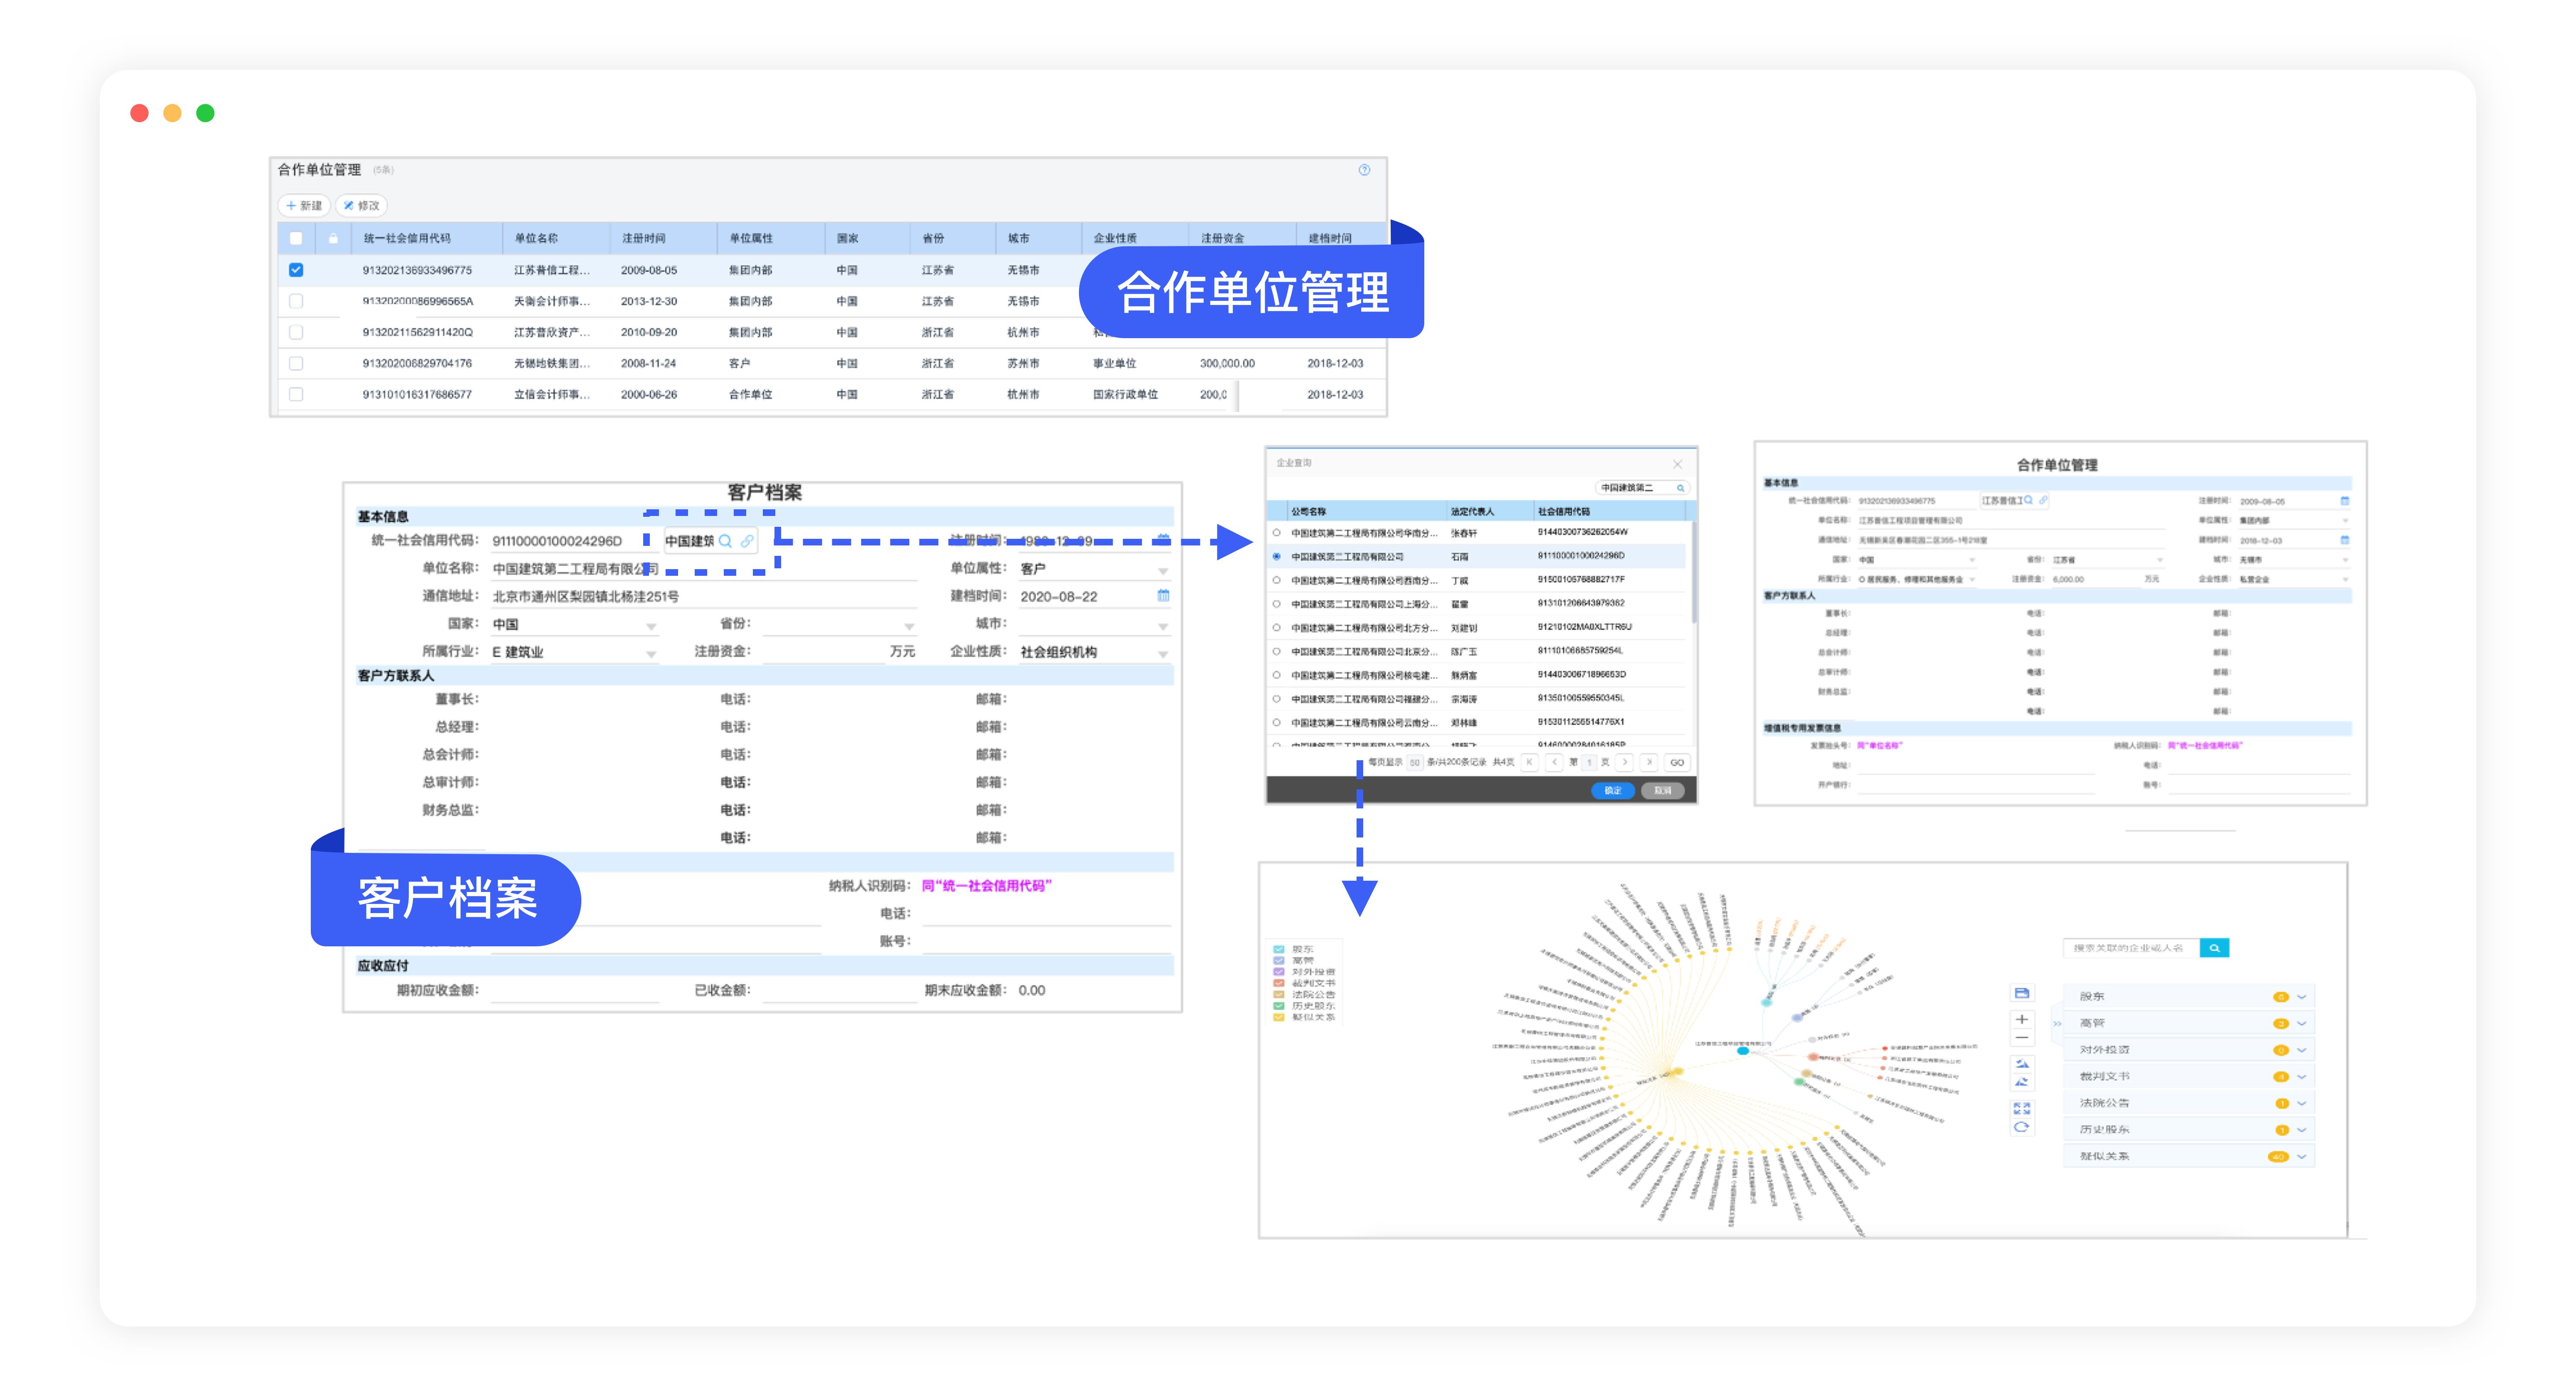Check the row 913202006829704176 checkbox
2576x1395 pixels.
[x=296, y=363]
